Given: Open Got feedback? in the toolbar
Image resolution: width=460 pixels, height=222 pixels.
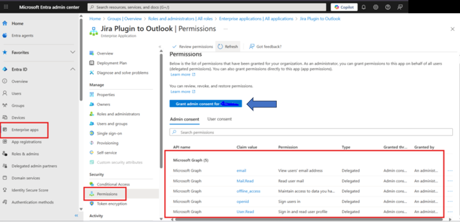Looking at the screenshot, I should [266, 47].
